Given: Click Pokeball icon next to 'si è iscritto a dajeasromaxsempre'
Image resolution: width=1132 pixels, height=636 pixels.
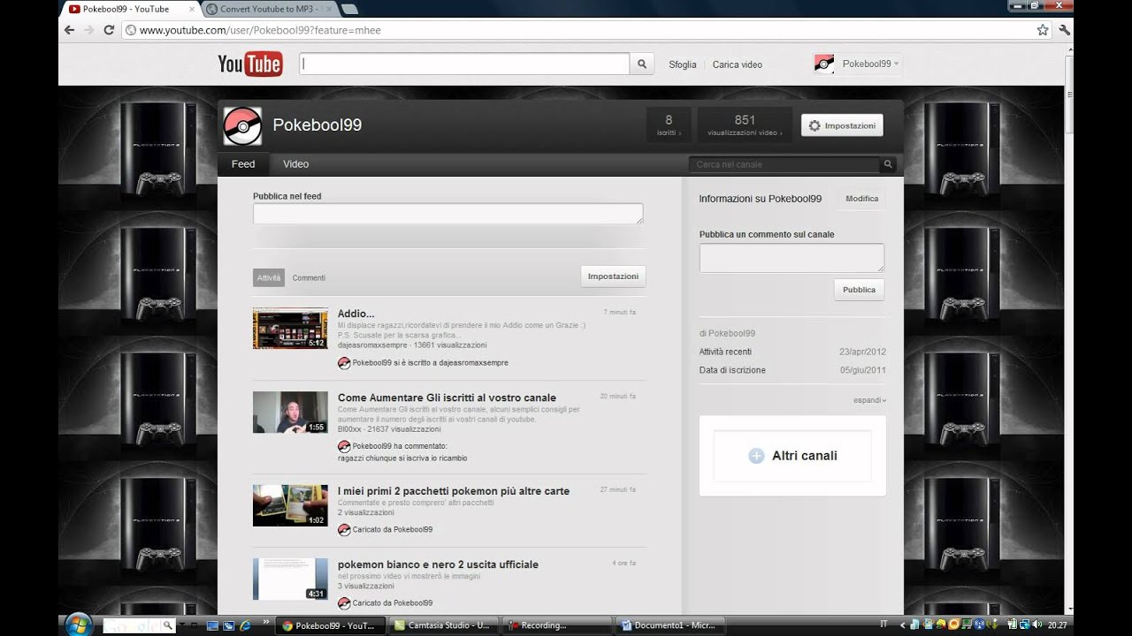Looking at the screenshot, I should point(344,362).
